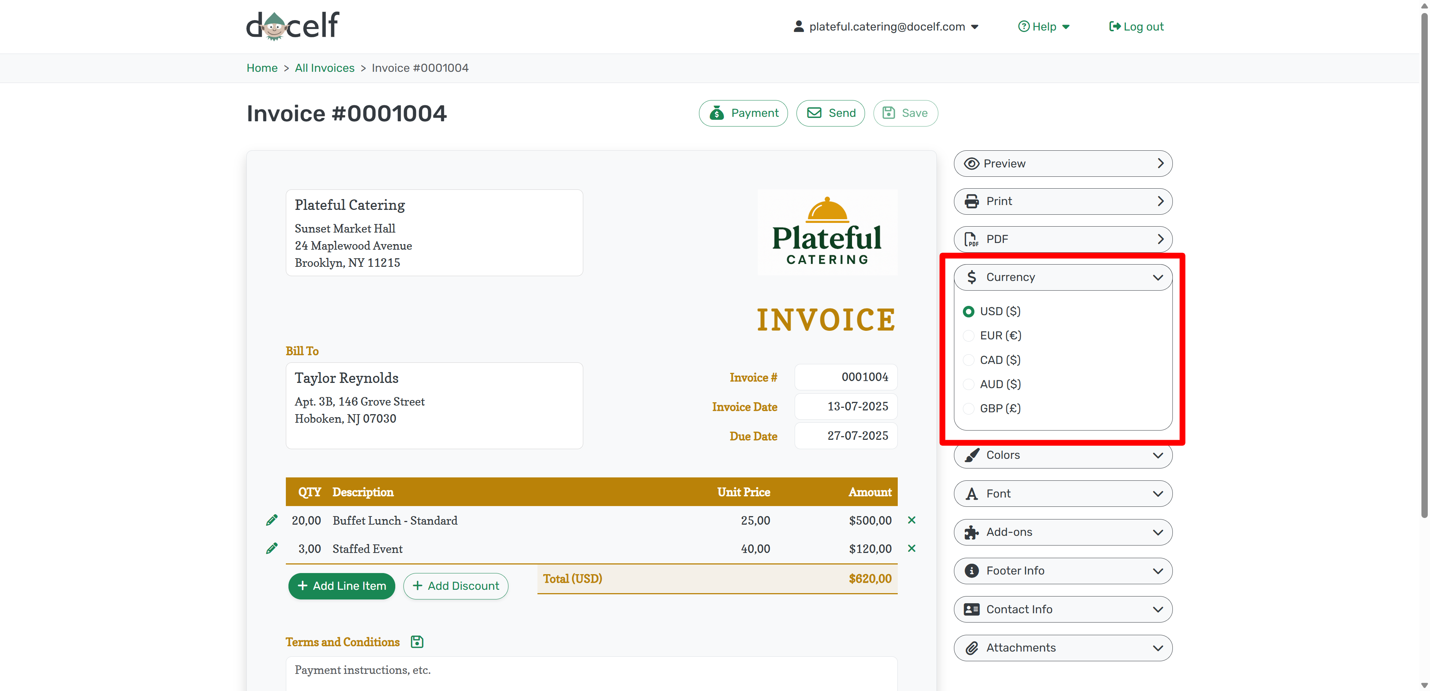
Task: Click the Currency dollar sign icon
Action: tap(971, 277)
